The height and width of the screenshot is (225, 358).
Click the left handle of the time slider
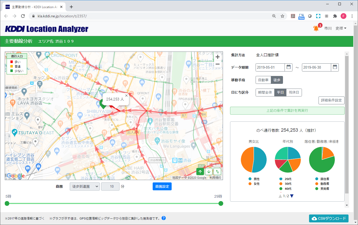7,203
